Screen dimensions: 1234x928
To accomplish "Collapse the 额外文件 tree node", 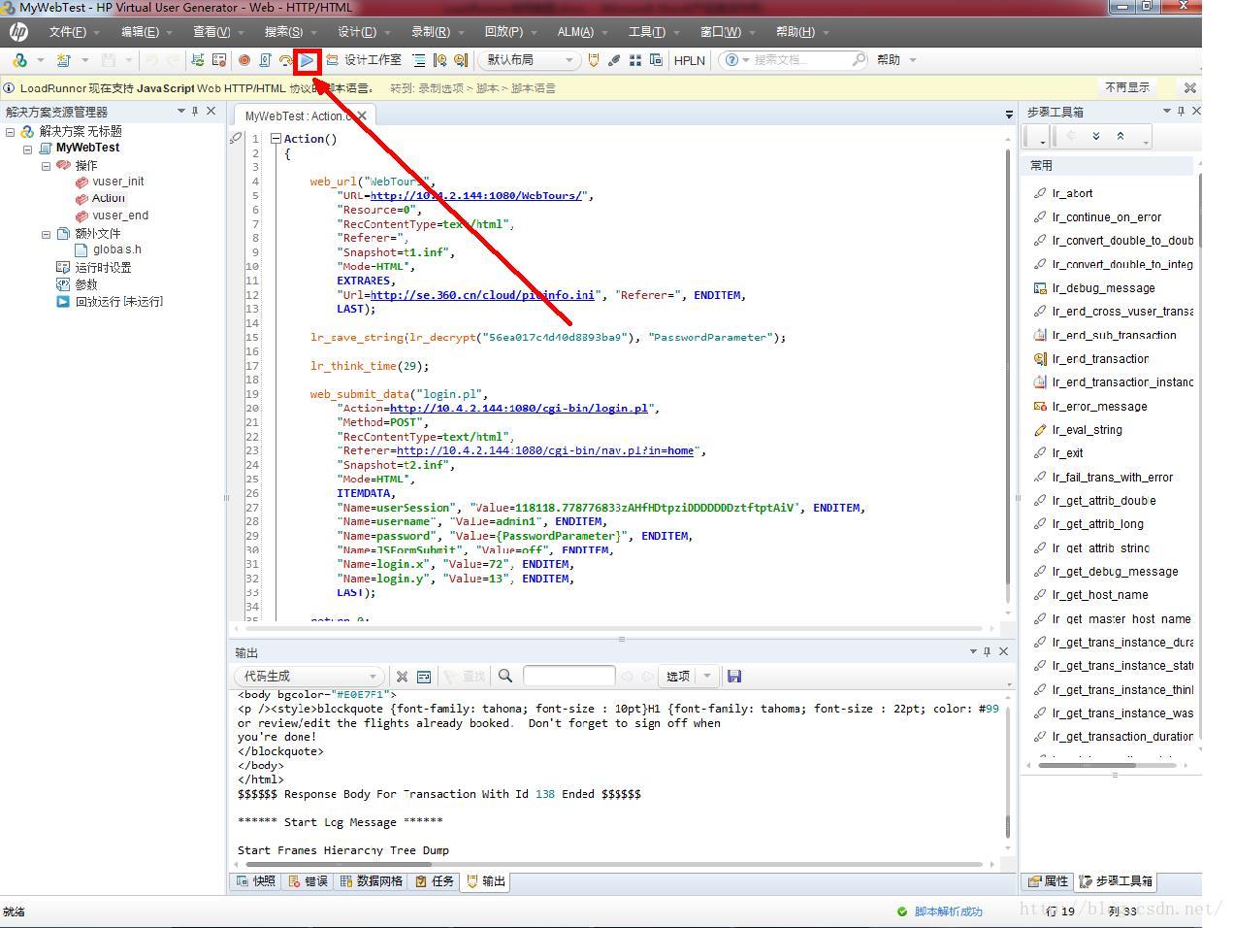I will [x=45, y=234].
